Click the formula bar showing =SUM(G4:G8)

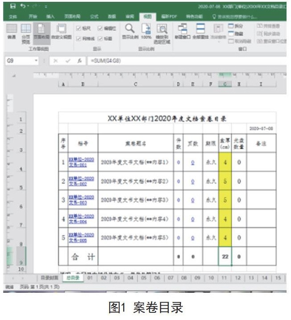pyautogui.click(x=187, y=61)
